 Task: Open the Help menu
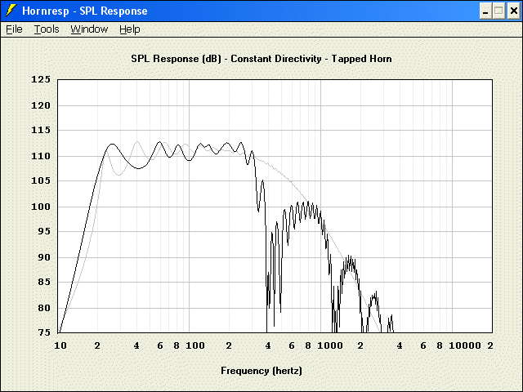[129, 29]
